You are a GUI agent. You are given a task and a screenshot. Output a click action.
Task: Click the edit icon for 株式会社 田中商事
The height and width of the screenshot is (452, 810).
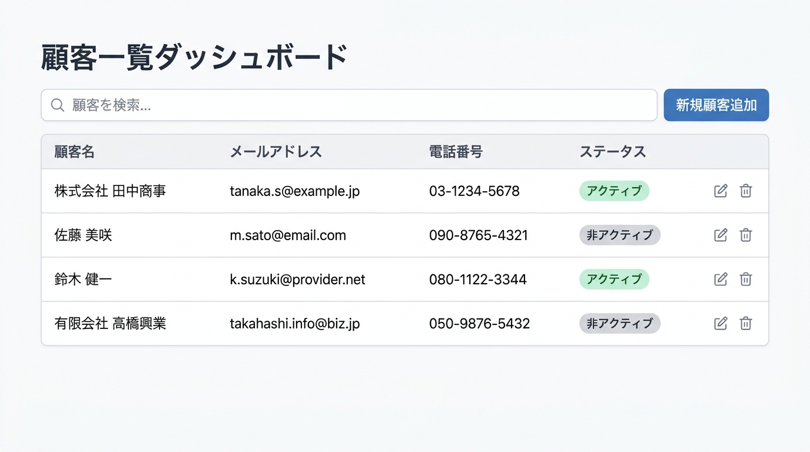click(x=721, y=191)
